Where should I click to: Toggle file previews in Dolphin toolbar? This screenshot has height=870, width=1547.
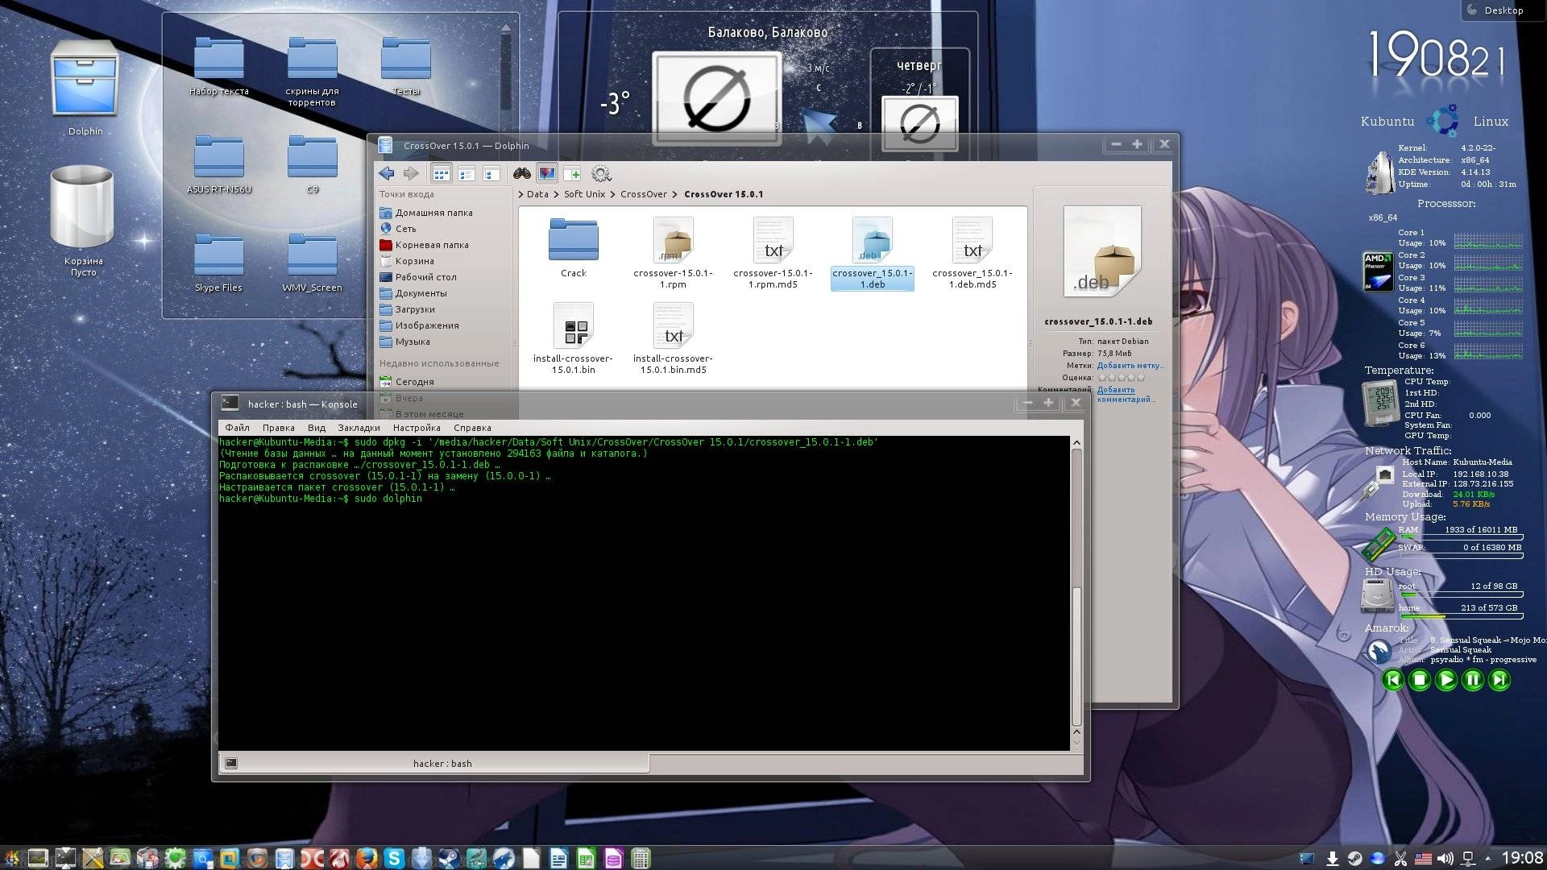[547, 173]
